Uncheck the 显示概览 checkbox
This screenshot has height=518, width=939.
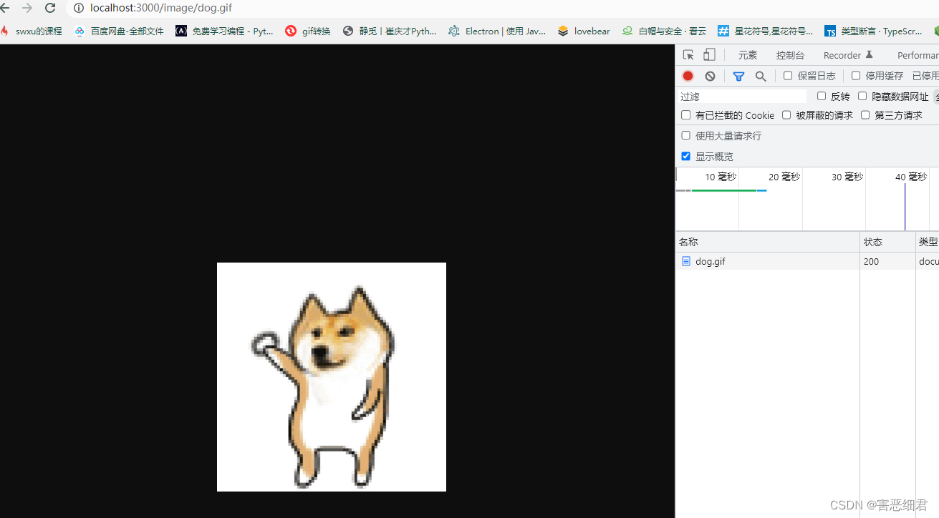[685, 156]
